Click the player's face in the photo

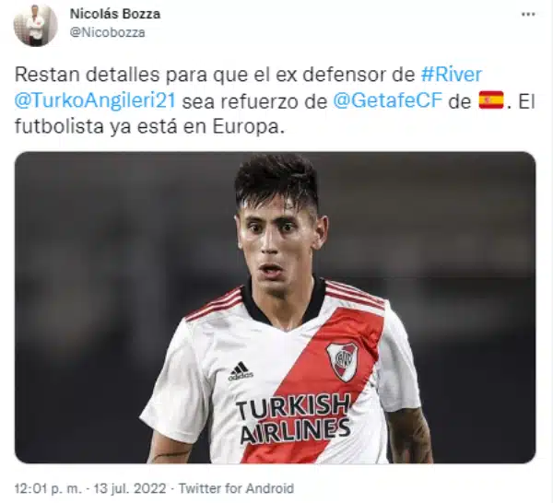pos(277,243)
